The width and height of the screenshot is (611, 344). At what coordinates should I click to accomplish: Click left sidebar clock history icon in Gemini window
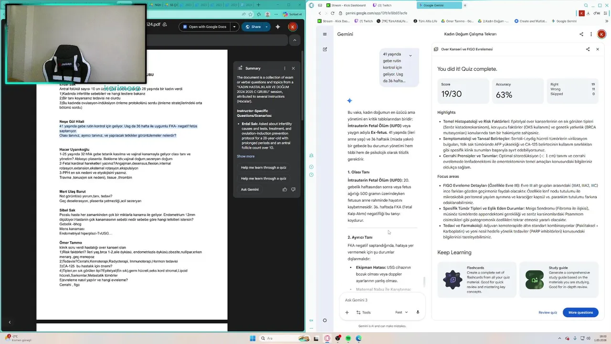tap(311, 175)
